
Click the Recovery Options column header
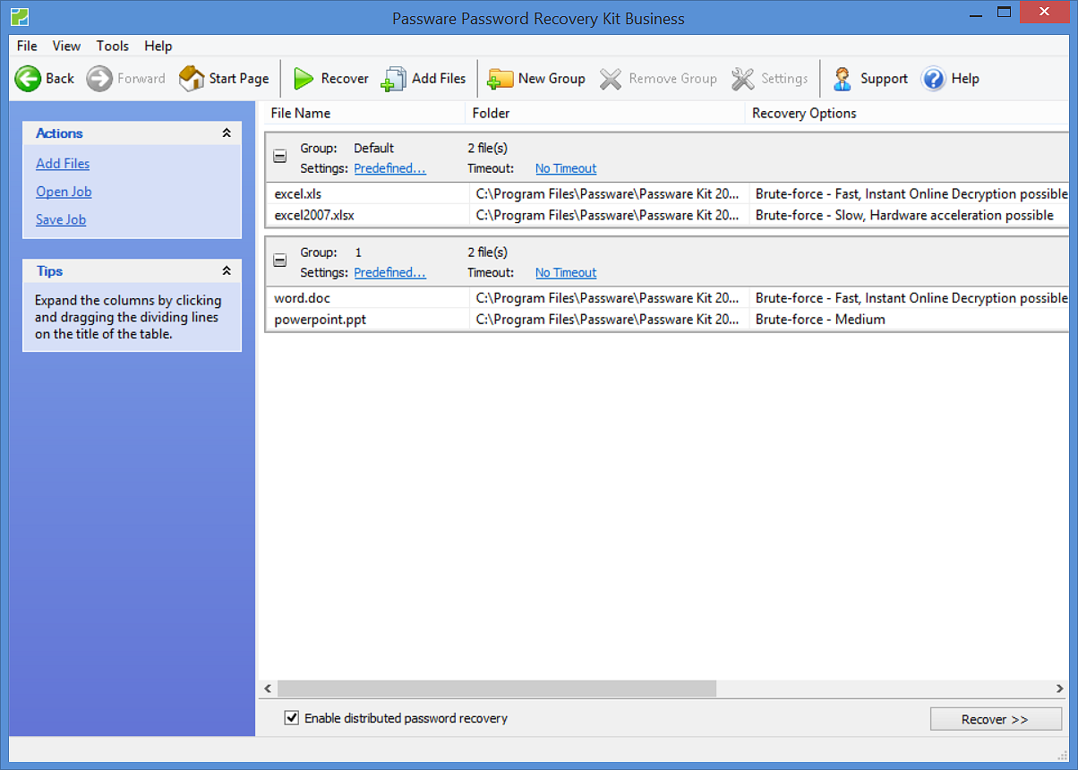tap(907, 113)
